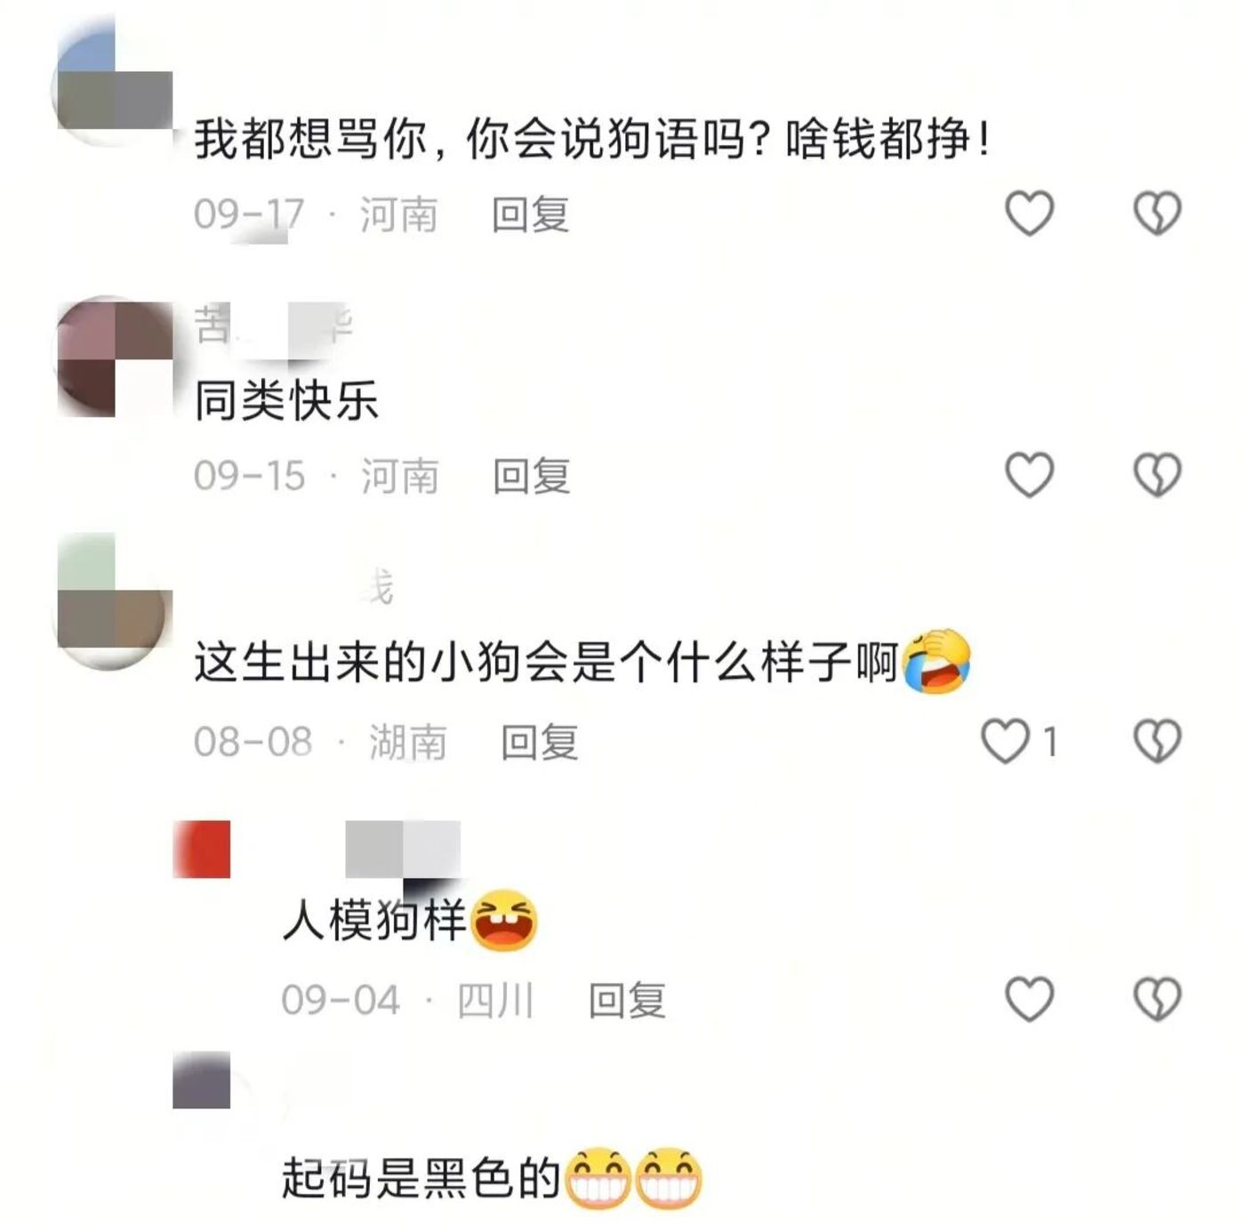Image resolution: width=1244 pixels, height=1224 pixels.
Task: Open avatar of the 狗语 commenter
Action: pos(112,85)
